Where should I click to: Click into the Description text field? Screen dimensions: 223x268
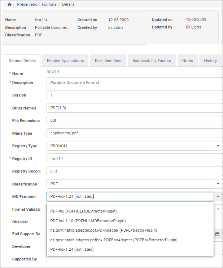point(134,82)
